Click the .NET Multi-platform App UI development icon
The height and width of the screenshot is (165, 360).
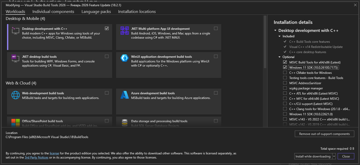[x=125, y=30]
